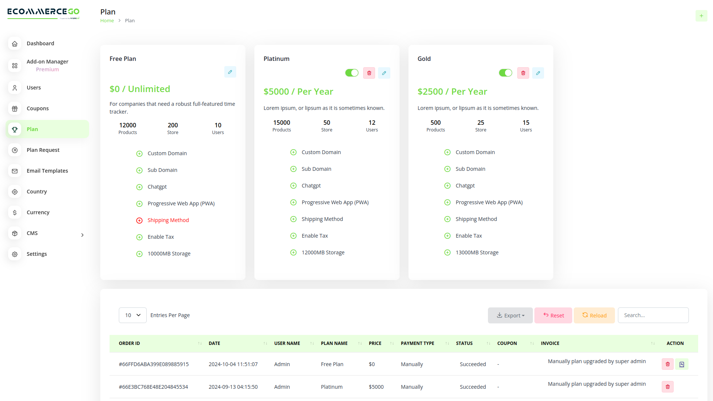Click the Reset button above the table
The image size is (713, 401).
(x=553, y=315)
